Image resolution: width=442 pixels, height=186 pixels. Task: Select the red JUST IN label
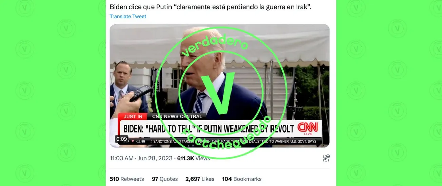pos(133,116)
